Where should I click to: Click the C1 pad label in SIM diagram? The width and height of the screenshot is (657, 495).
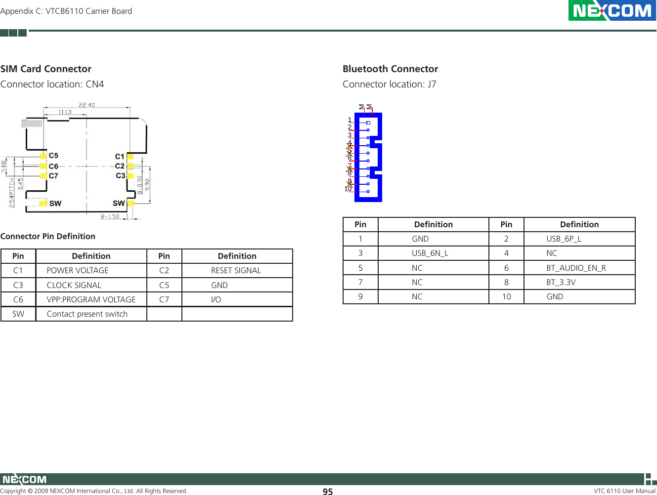[120, 157]
